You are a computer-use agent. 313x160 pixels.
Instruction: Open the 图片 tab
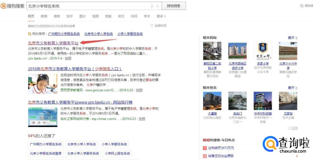[x=82, y=17]
